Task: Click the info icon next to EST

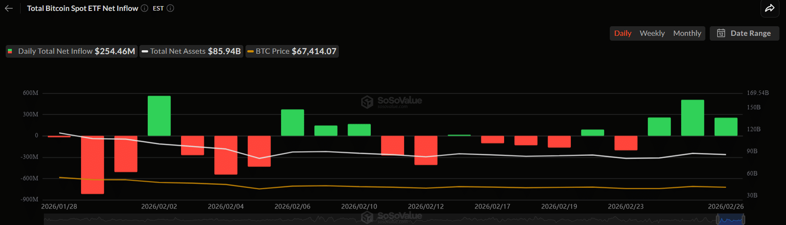Action: (171, 8)
